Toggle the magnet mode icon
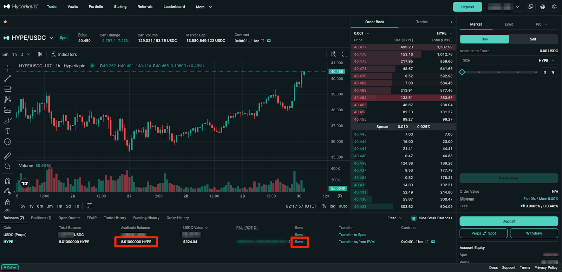This screenshot has height=272, width=562. pos(7,181)
